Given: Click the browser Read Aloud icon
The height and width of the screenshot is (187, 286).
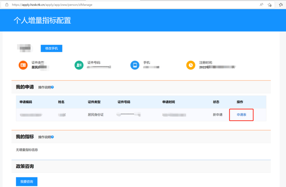Looking at the screenshot, I should coord(262,5).
